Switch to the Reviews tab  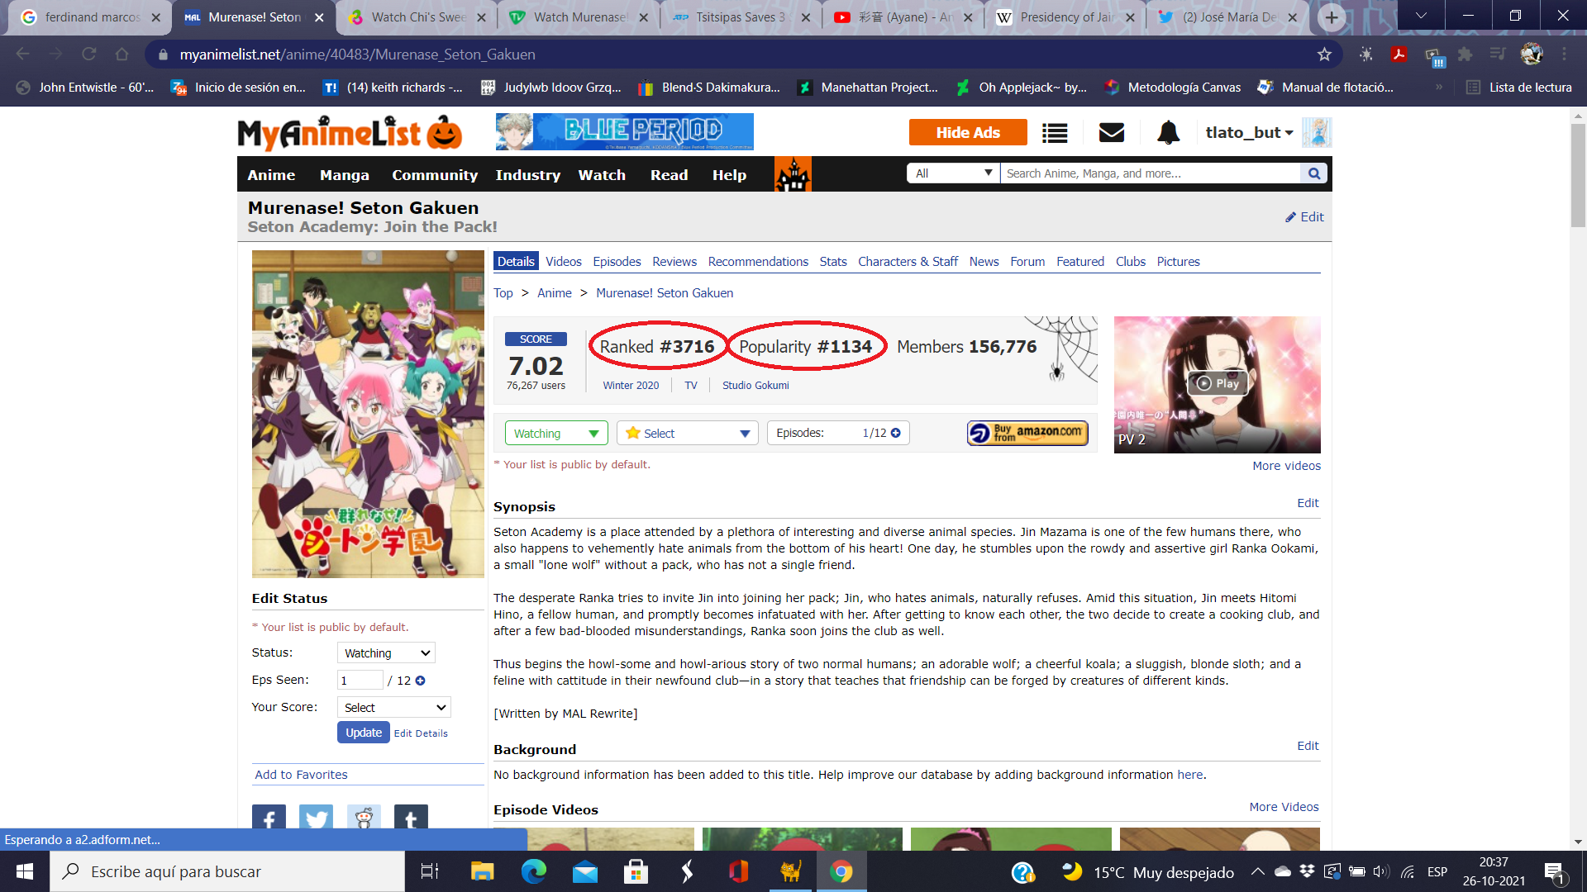point(674,262)
